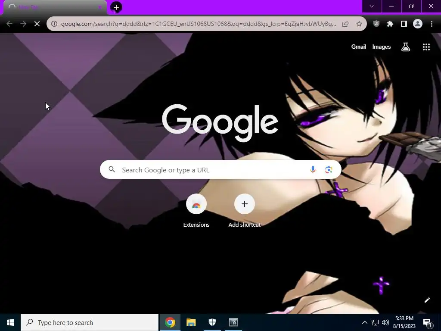Open File Explorer from the taskbar
This screenshot has height=331, width=441.
[191, 322]
